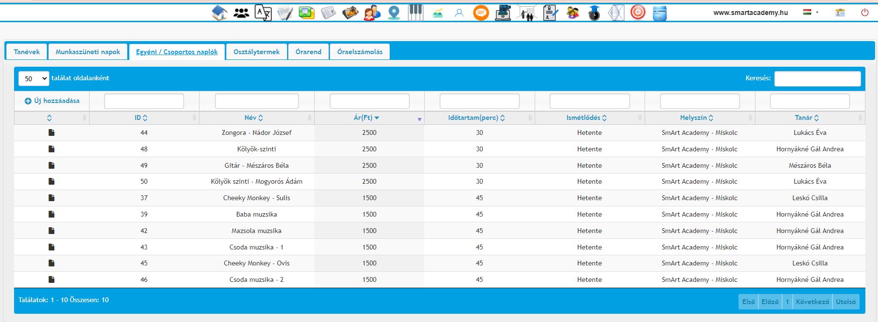
Task: Click the red target icon
Action: 638,13
